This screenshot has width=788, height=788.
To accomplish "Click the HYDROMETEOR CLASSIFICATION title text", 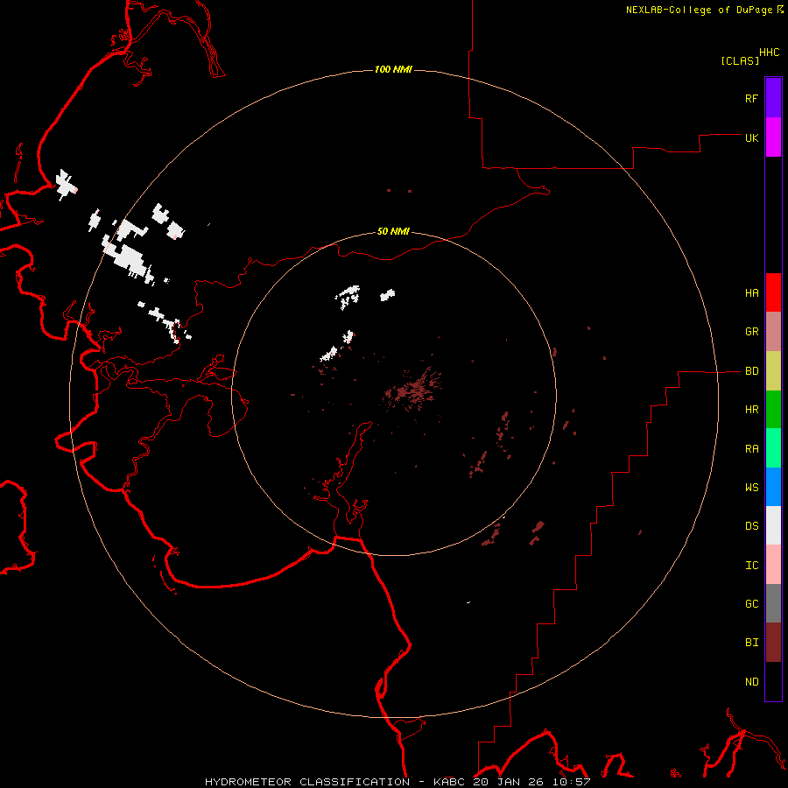I will pos(307,782).
